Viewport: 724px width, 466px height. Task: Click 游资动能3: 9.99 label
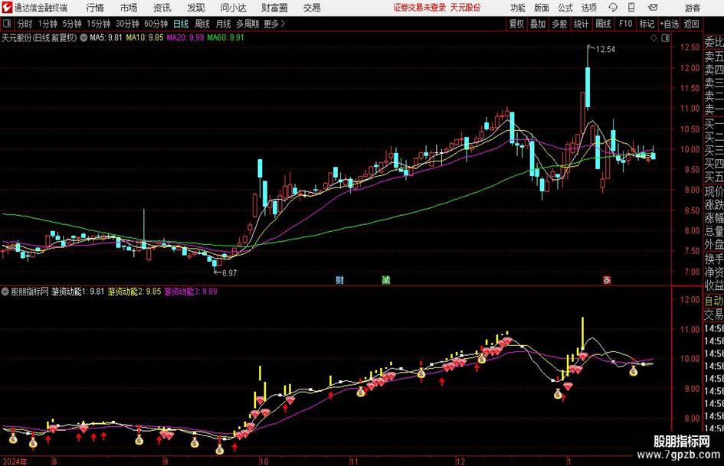click(191, 292)
